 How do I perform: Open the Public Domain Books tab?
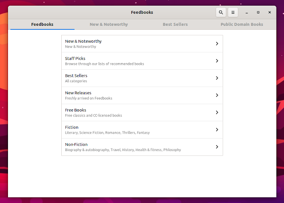[x=242, y=24]
